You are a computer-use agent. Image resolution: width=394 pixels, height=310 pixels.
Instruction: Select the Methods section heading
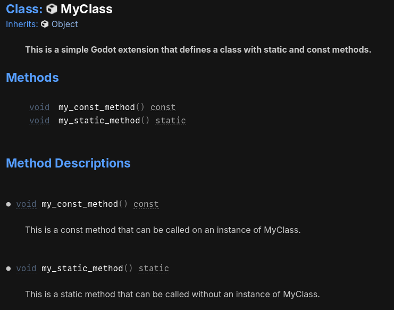[x=32, y=78]
